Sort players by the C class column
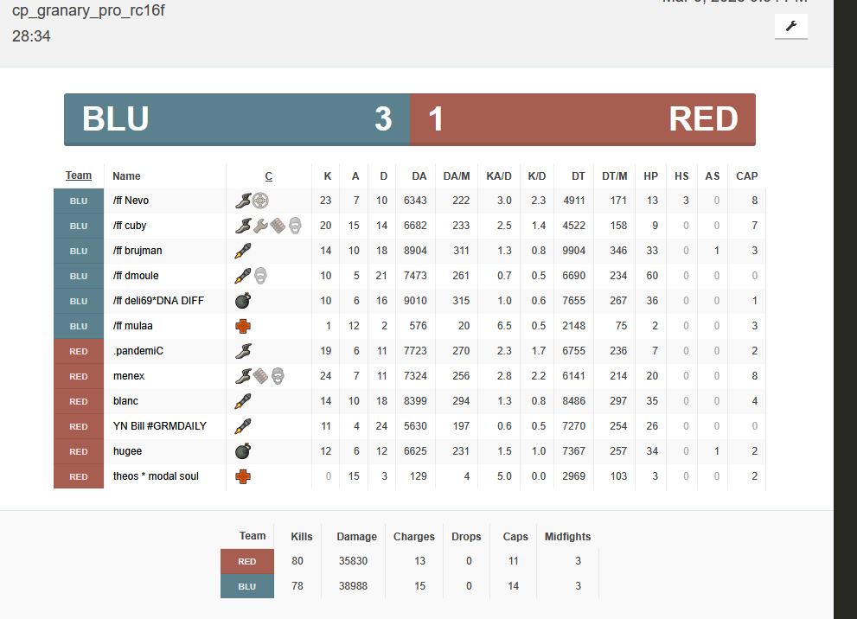857x619 pixels. tap(268, 176)
